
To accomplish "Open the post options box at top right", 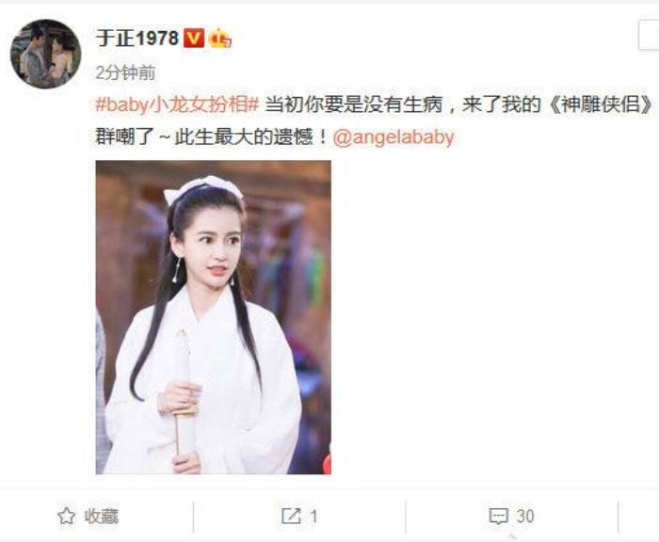I will (x=649, y=35).
